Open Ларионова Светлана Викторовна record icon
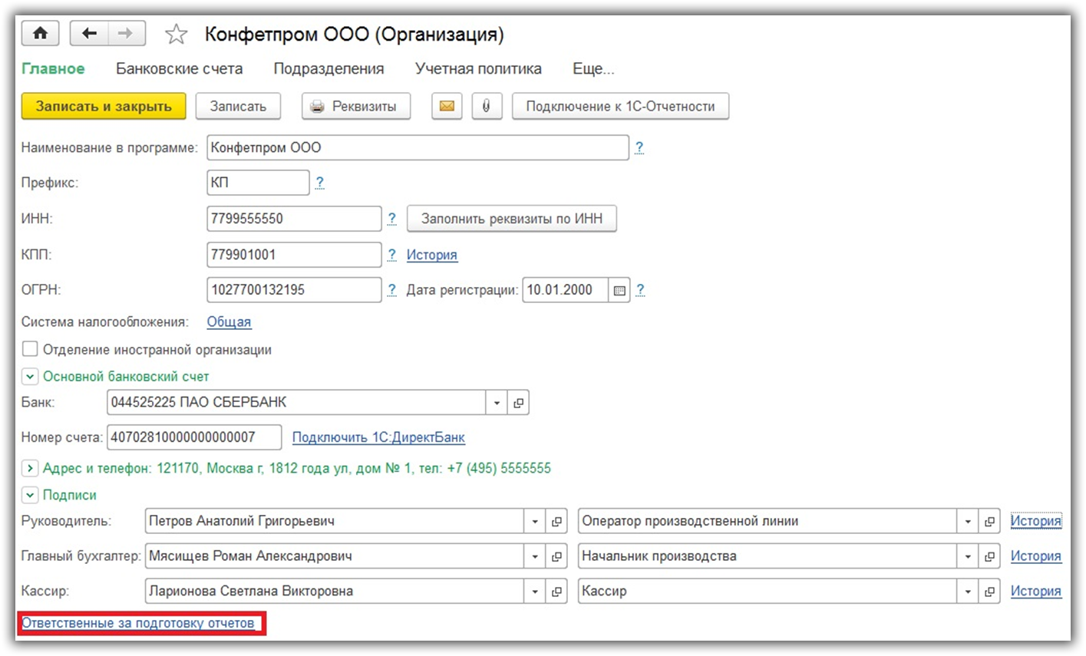The width and height of the screenshot is (1086, 656). coord(556,592)
